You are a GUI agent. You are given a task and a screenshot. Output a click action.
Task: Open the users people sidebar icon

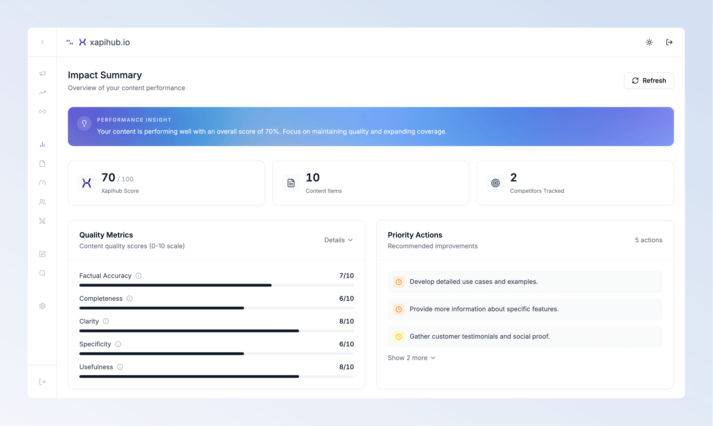[x=42, y=202]
